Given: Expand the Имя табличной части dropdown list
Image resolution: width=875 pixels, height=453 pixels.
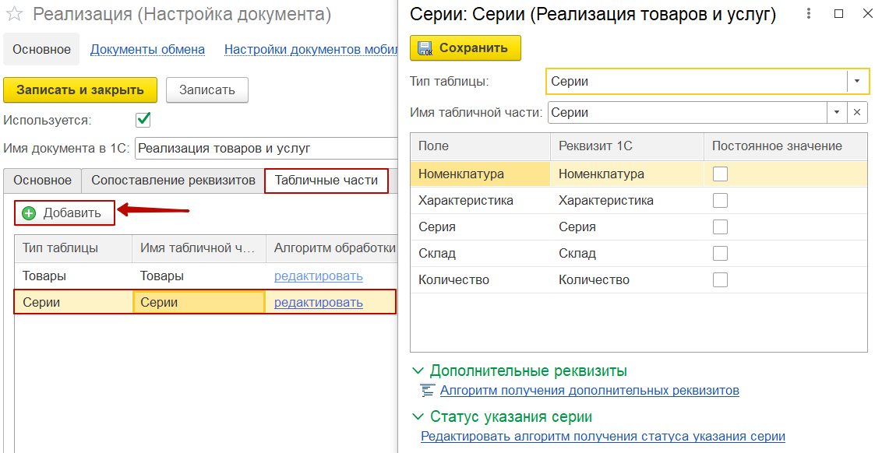Looking at the screenshot, I should point(837,112).
